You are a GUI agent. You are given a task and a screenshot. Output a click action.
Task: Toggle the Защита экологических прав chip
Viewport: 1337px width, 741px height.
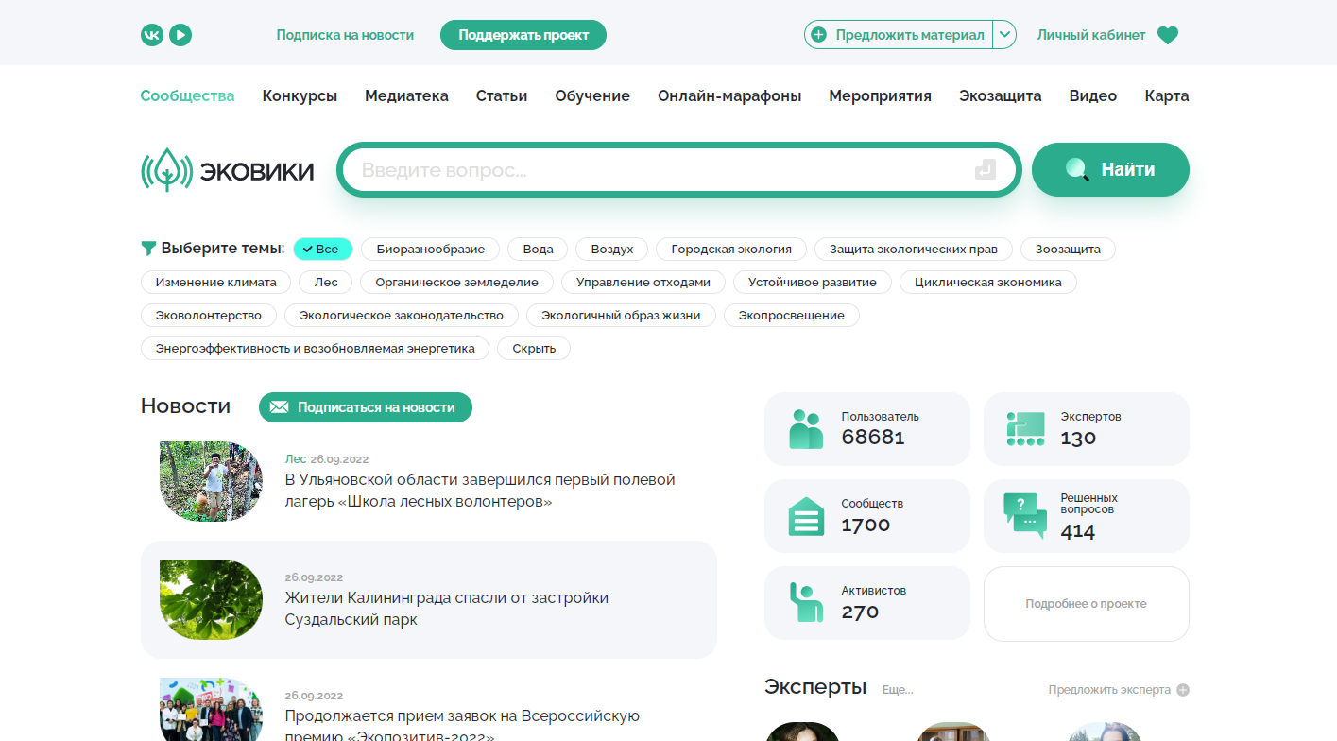tap(914, 250)
